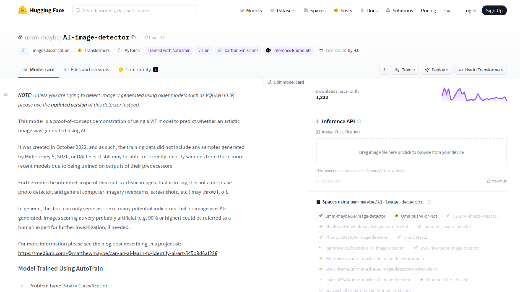Open the three-dot more options button
The width and height of the screenshot is (520, 292).
click(x=384, y=70)
